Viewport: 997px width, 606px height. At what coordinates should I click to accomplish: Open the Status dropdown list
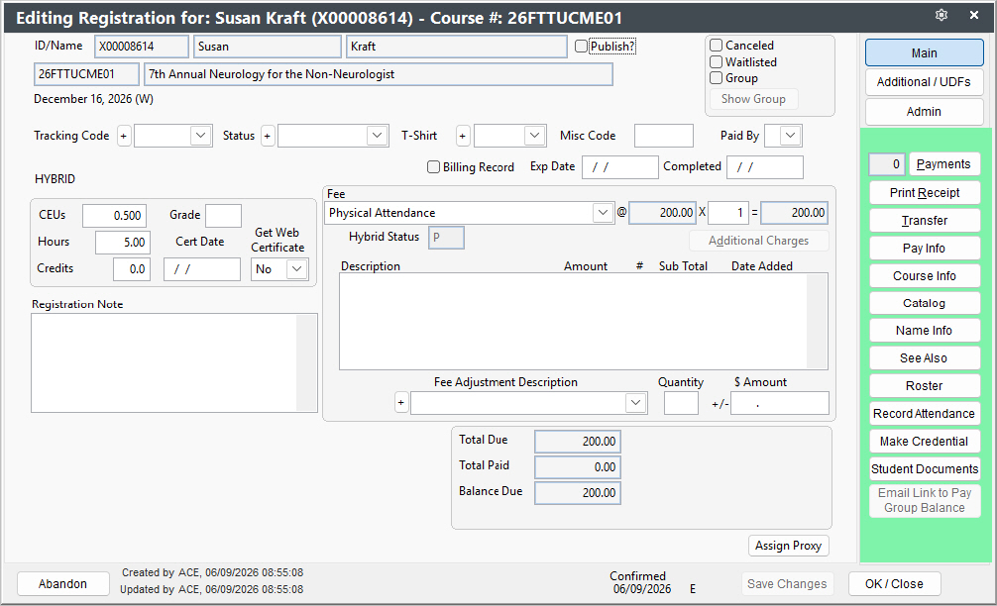[x=377, y=136]
